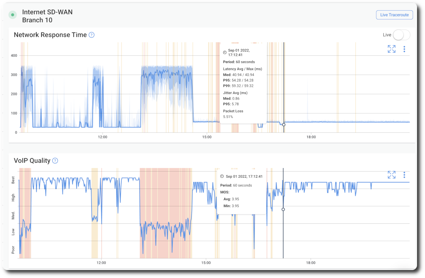Image resolution: width=425 pixels, height=278 pixels.
Task: Click the Best label on the VoIP quality axis
Action: pyautogui.click(x=13, y=180)
